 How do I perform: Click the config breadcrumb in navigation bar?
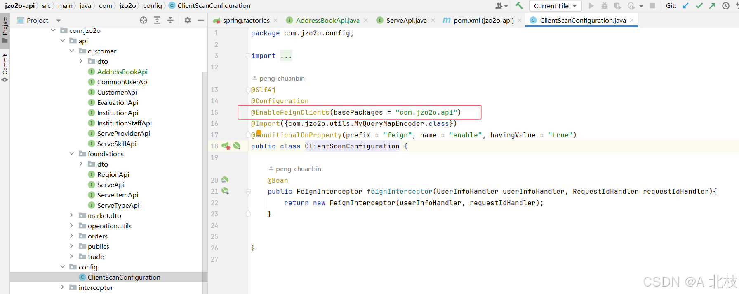153,6
